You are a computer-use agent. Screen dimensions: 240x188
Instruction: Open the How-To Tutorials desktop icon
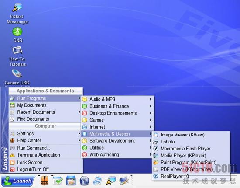[x=17, y=56]
